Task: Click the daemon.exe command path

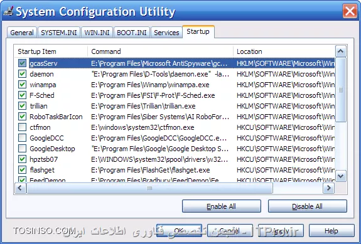Action: click(160, 74)
